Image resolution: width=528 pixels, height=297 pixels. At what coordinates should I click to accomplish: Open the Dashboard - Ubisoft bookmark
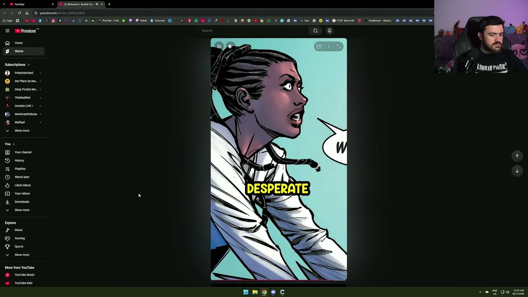[x=378, y=21]
